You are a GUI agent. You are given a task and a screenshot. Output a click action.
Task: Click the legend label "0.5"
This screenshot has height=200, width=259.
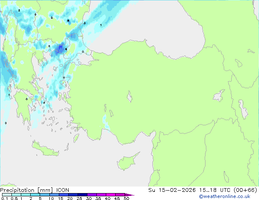pos(14,198)
